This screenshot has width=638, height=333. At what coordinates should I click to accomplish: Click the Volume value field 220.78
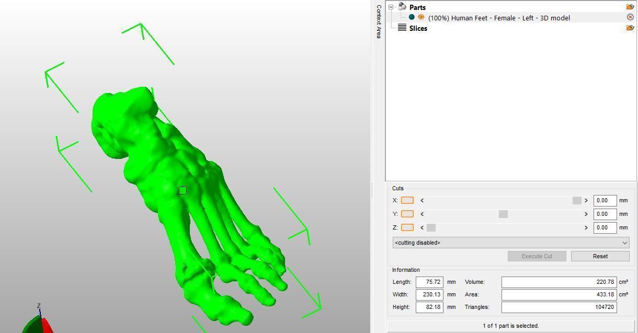[559, 282]
